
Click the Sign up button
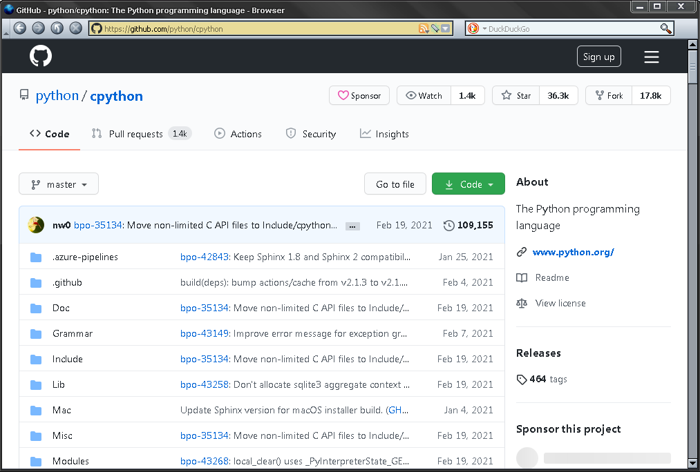[598, 57]
